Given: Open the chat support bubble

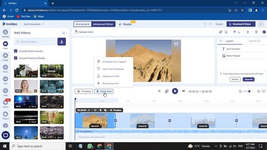Looking at the screenshot, I should click(x=5, y=135).
